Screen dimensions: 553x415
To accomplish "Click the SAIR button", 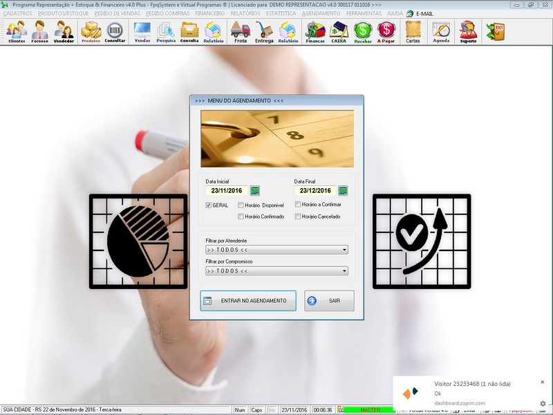I will (x=329, y=301).
